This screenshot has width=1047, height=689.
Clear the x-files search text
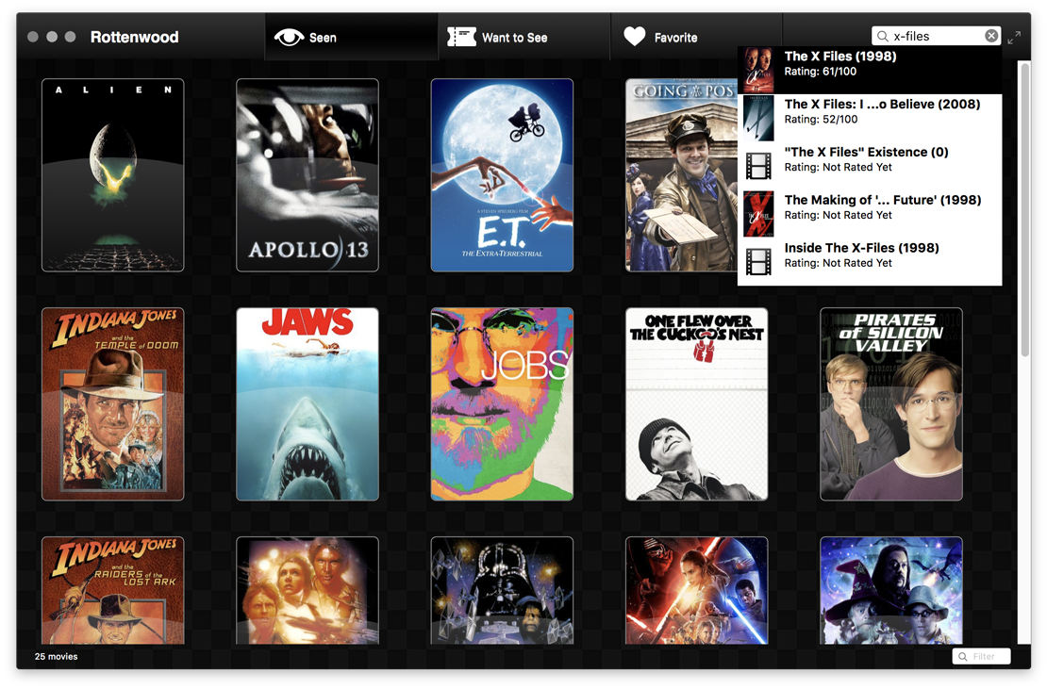tap(991, 36)
